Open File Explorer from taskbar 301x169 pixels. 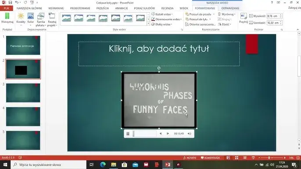114,165
